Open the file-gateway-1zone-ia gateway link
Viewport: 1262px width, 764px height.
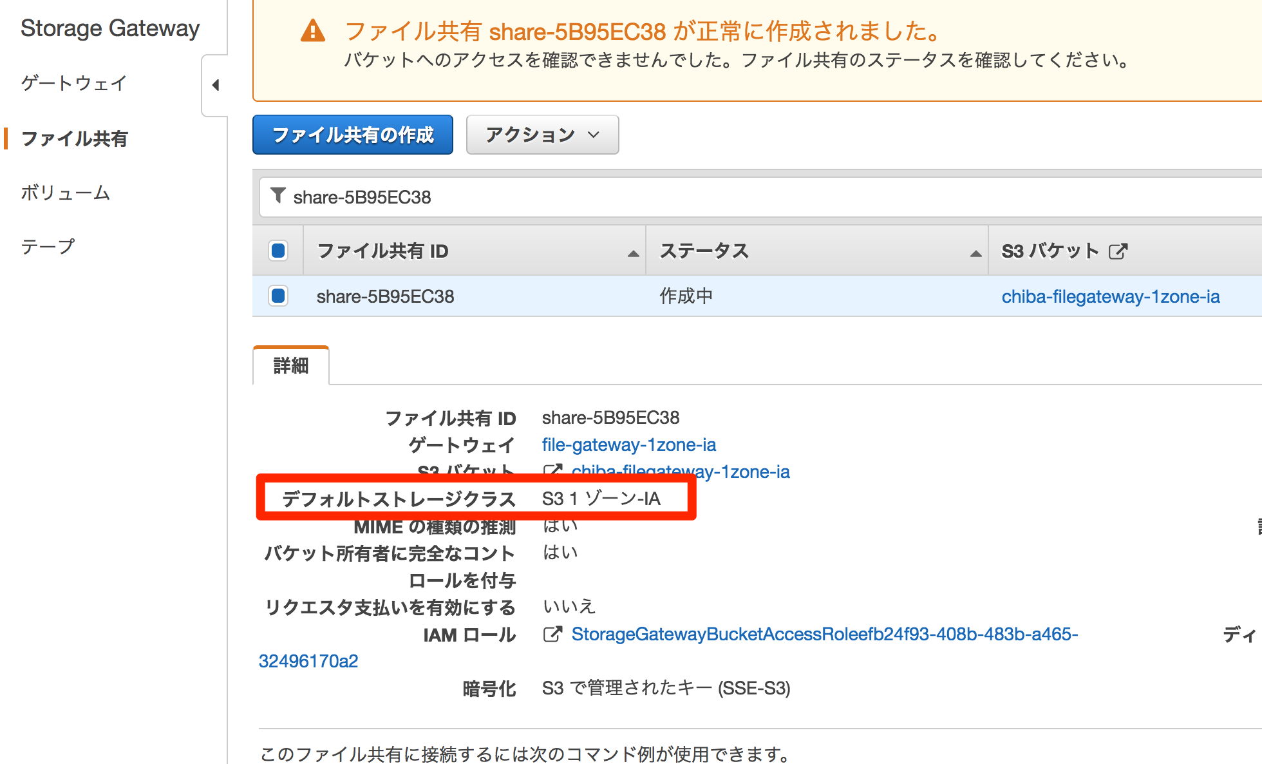tap(628, 444)
